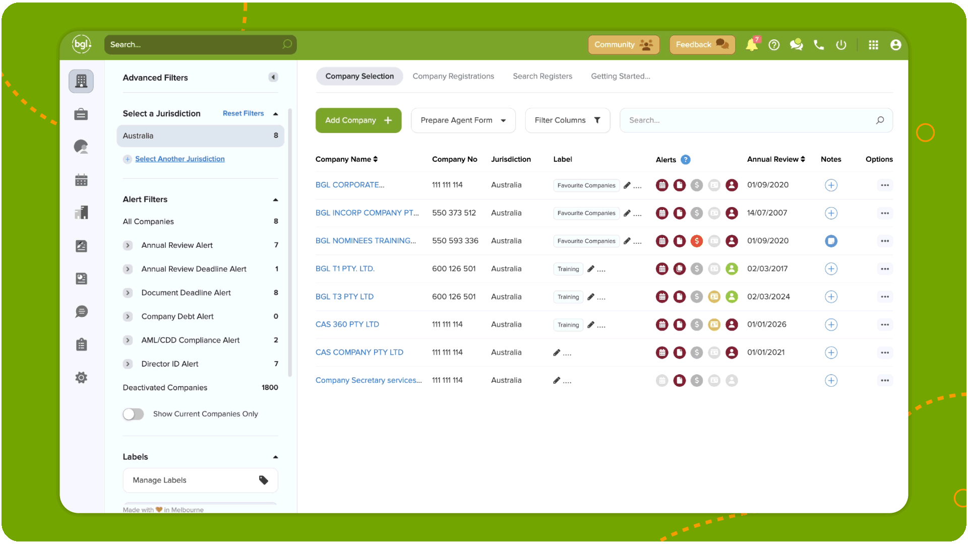Click the Manage Labels tag icon

click(263, 480)
